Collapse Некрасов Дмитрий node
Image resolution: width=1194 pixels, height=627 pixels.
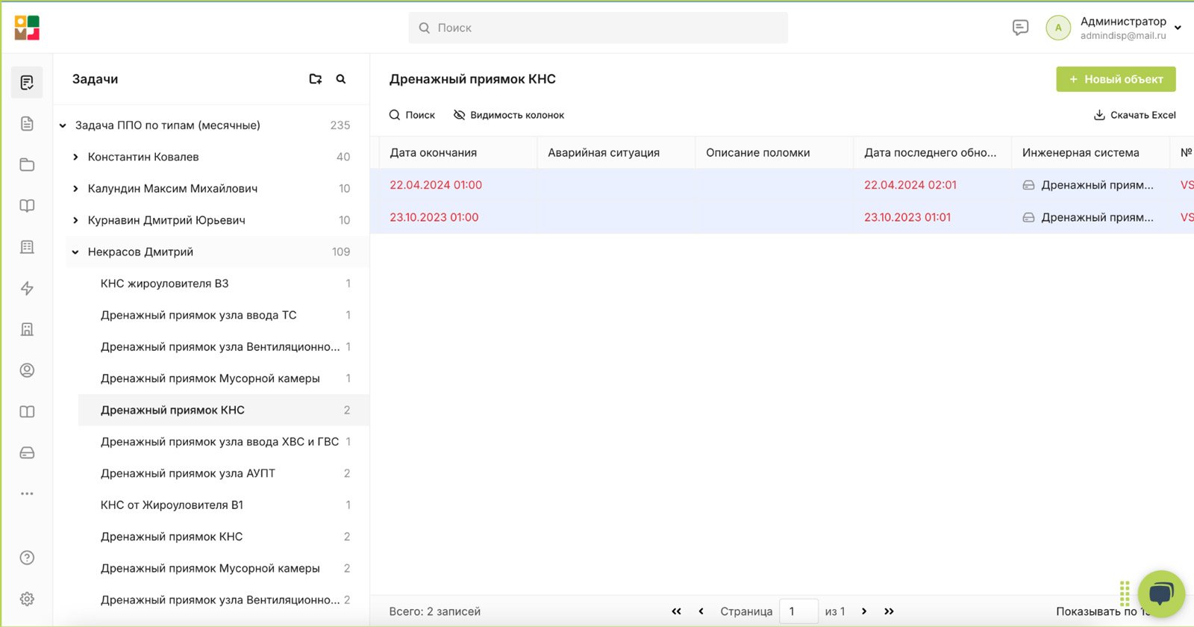tap(75, 252)
